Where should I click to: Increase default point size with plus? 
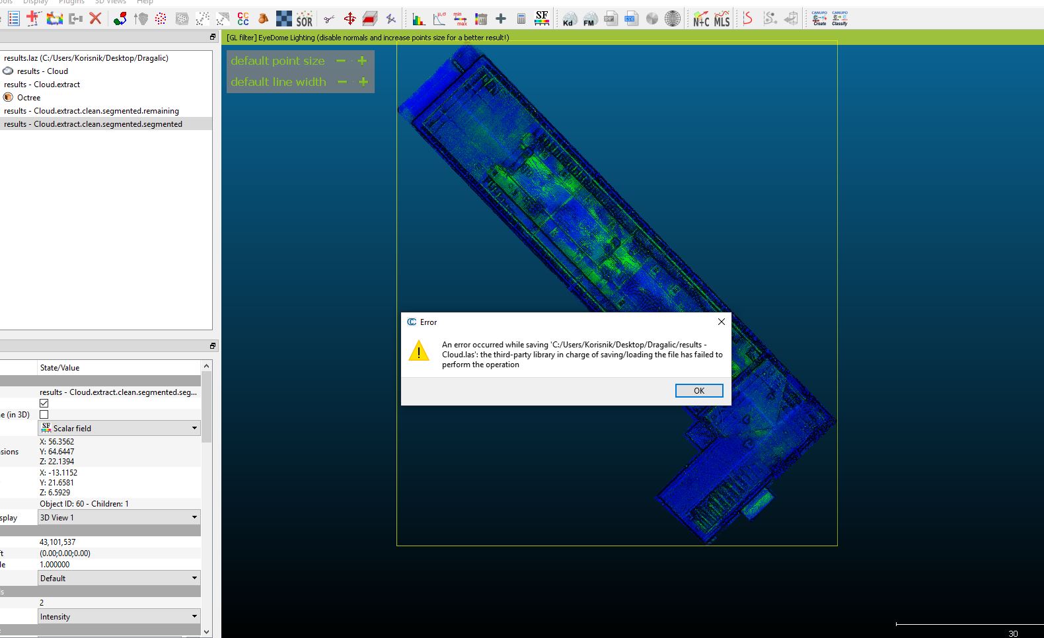362,61
